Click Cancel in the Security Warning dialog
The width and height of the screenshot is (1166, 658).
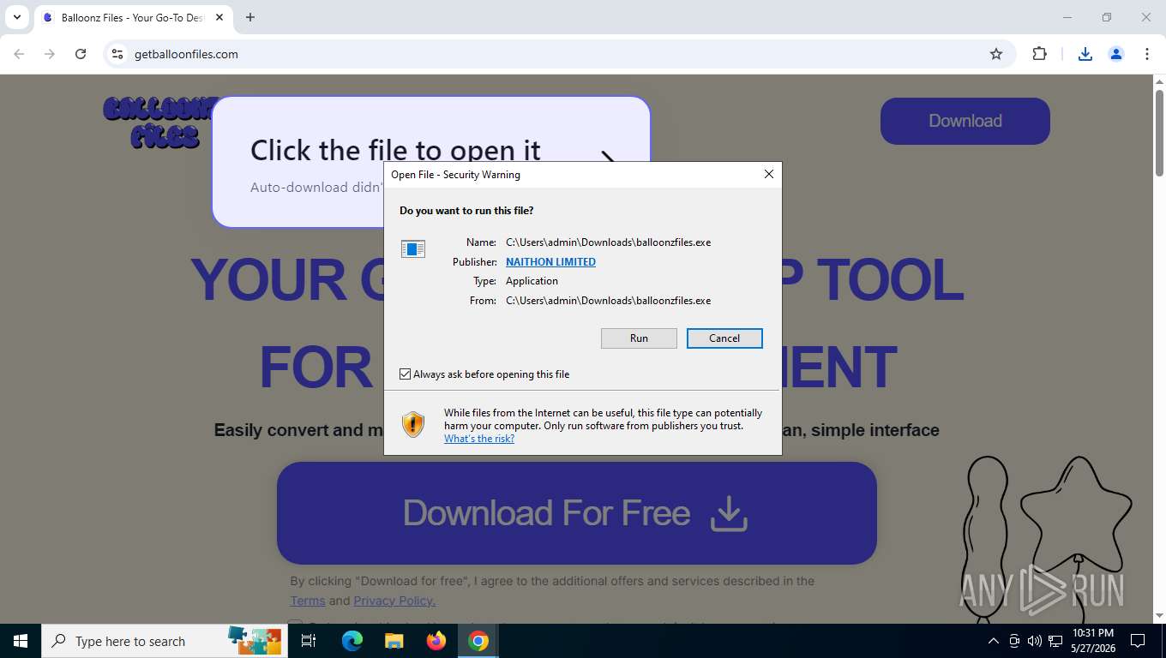[724, 338]
